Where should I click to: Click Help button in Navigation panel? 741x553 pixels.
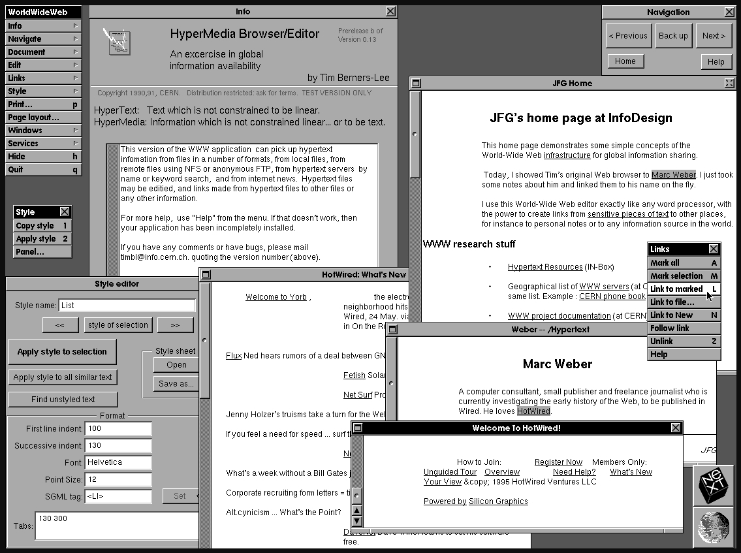716,62
